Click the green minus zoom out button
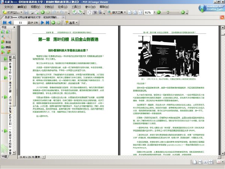Viewport: 225px width, 169px height. click(x=159, y=12)
